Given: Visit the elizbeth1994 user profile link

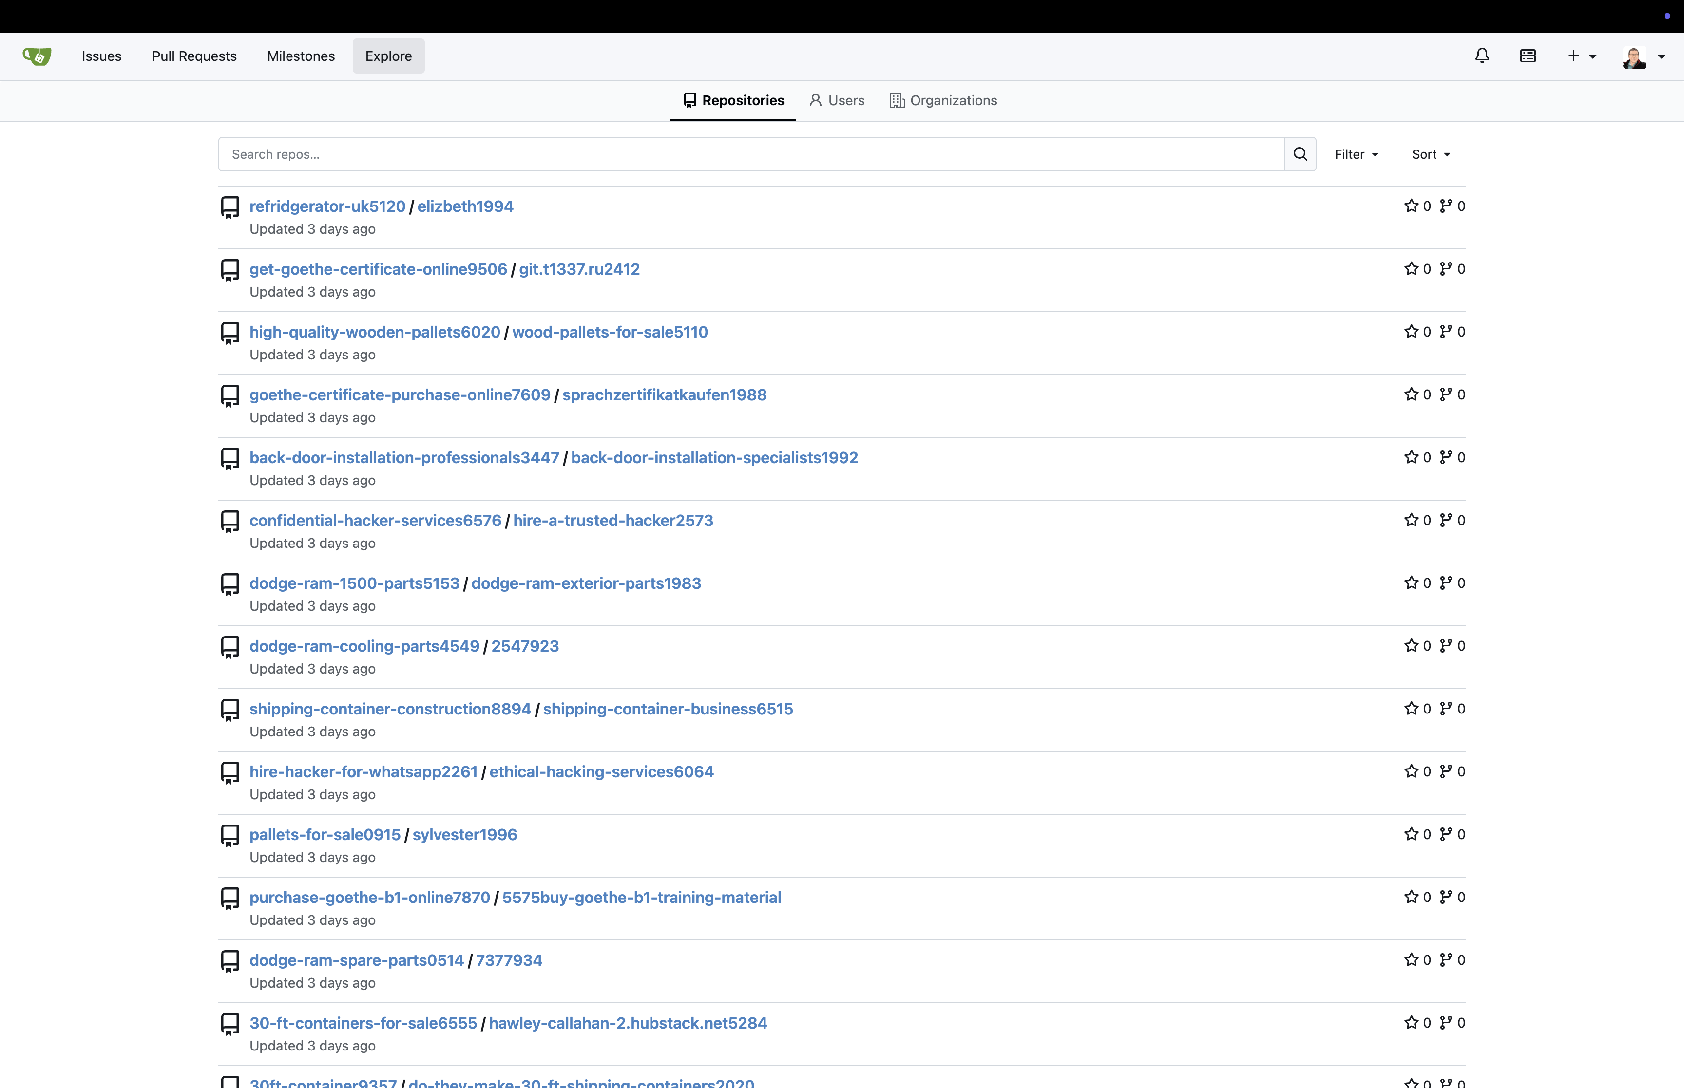Looking at the screenshot, I should click(x=464, y=206).
